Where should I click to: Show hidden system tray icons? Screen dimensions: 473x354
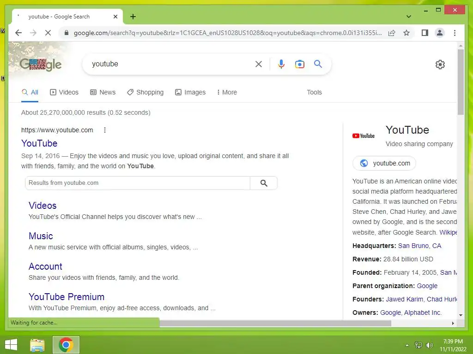click(407, 345)
